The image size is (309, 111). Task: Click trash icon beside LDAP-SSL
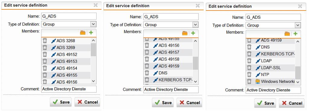tap(249, 68)
